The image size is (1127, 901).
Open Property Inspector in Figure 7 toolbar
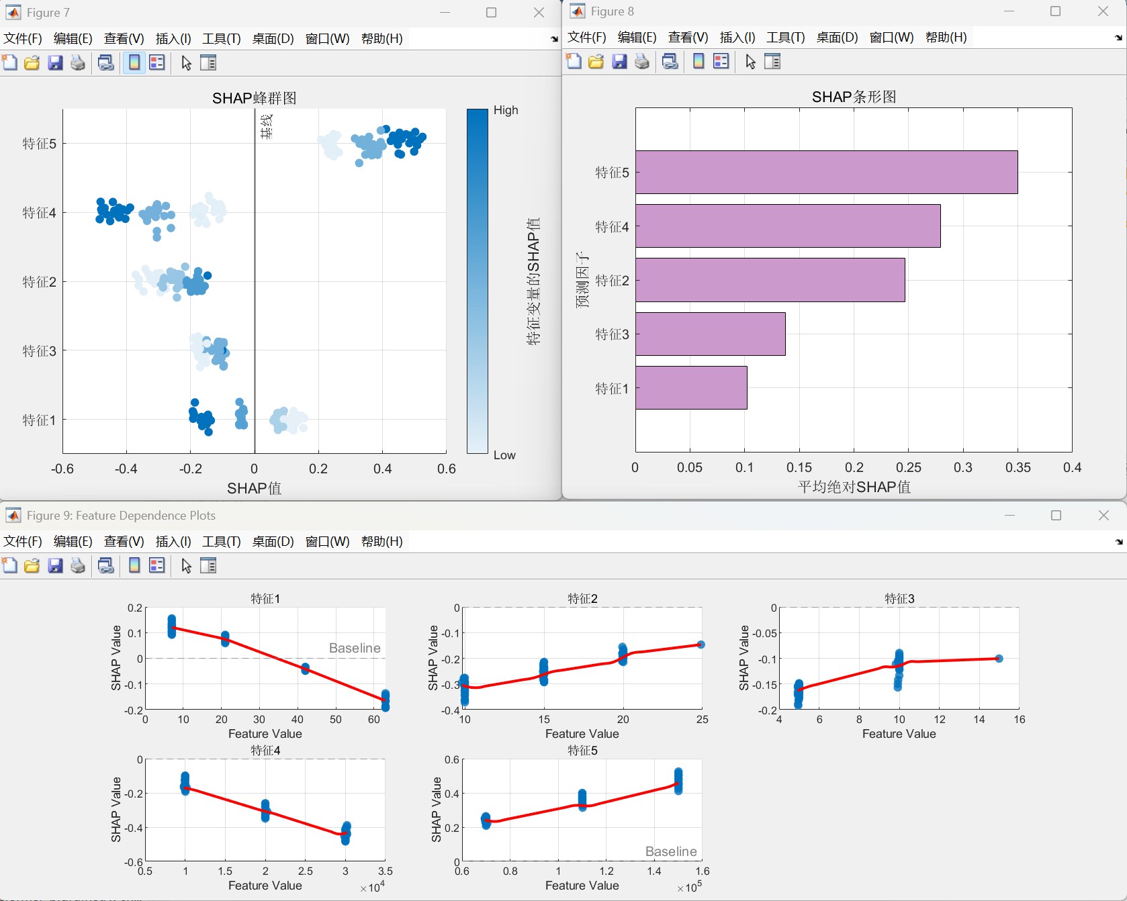pyautogui.click(x=209, y=63)
